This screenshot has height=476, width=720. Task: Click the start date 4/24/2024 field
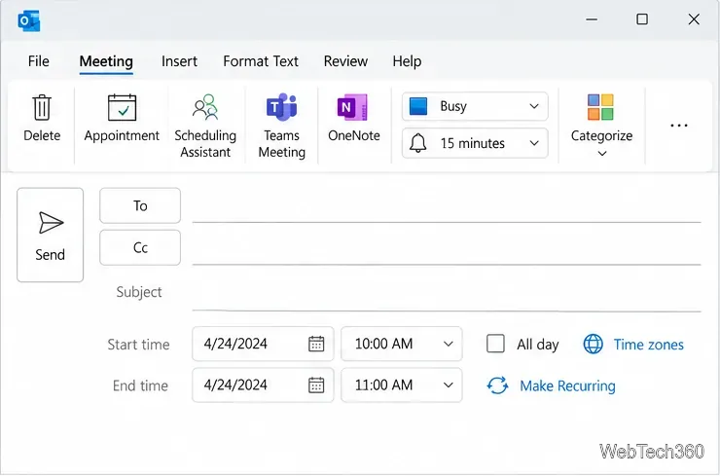(263, 344)
